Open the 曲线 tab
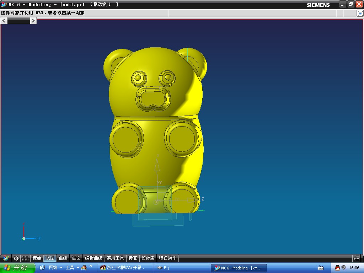Screen dimensions: 364x273 point(63,258)
